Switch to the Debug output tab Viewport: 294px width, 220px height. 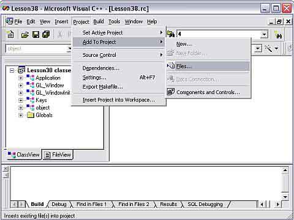[59, 204]
